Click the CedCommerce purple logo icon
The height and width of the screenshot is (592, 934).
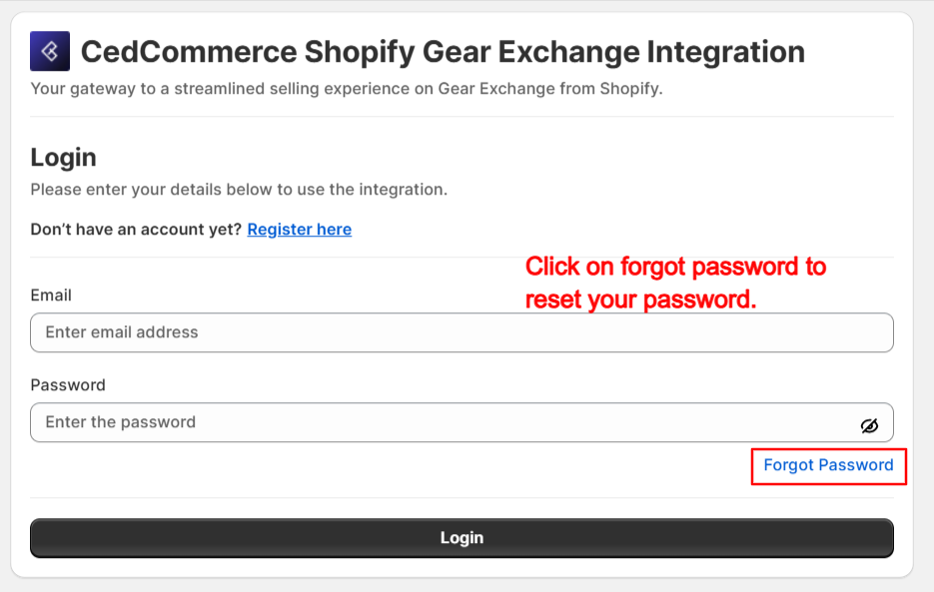pyautogui.click(x=50, y=51)
